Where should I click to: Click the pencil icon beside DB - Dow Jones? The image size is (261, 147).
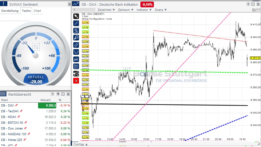[25, 128]
